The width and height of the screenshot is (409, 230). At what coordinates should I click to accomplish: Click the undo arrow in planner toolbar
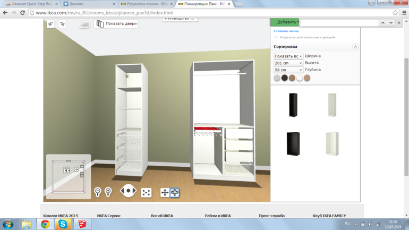[x=50, y=24]
